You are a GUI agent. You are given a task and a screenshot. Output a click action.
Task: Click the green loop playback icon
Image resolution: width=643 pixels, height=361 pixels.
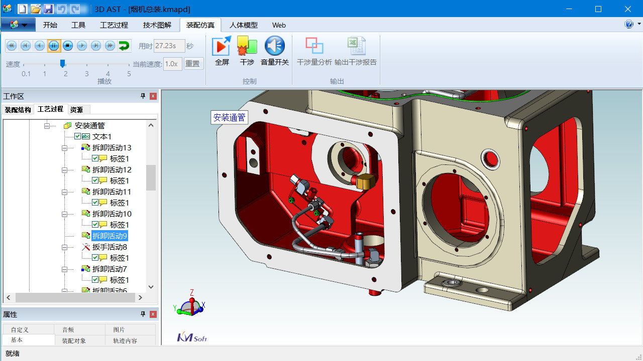pyautogui.click(x=124, y=46)
